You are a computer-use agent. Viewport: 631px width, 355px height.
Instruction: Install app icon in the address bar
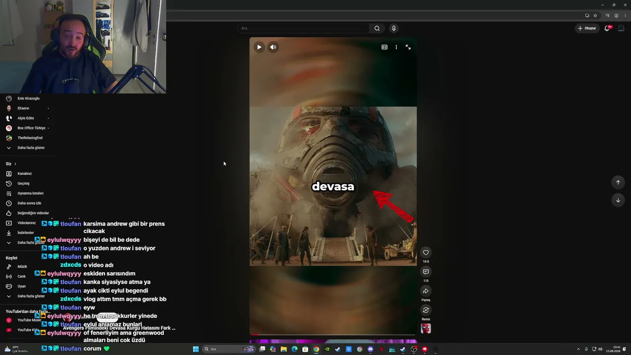pyautogui.click(x=587, y=15)
